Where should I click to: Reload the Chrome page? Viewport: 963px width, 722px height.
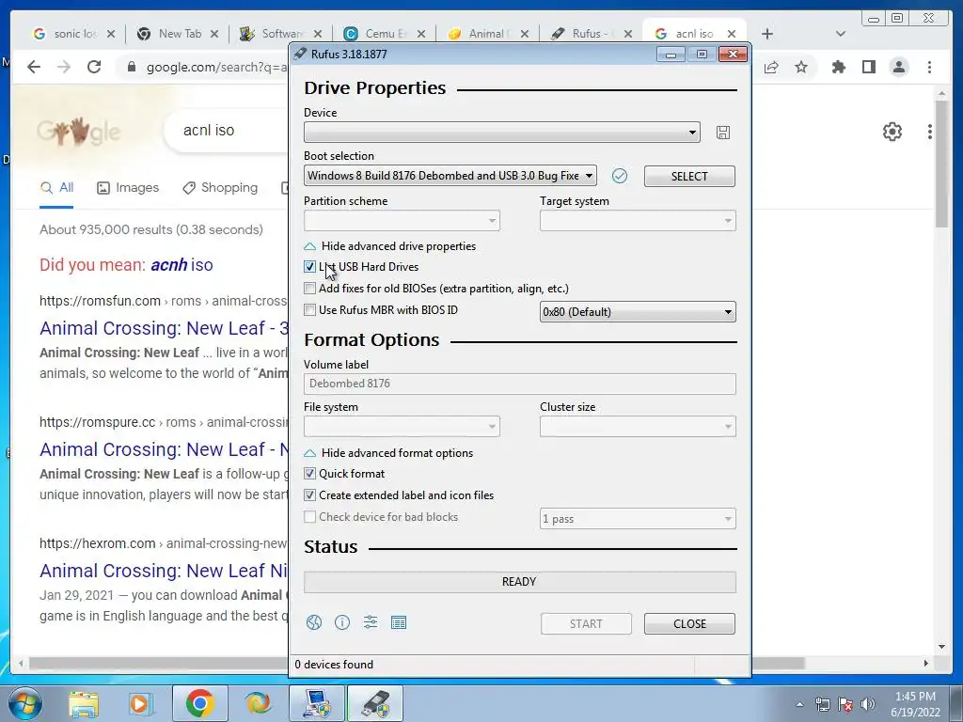pyautogui.click(x=94, y=67)
